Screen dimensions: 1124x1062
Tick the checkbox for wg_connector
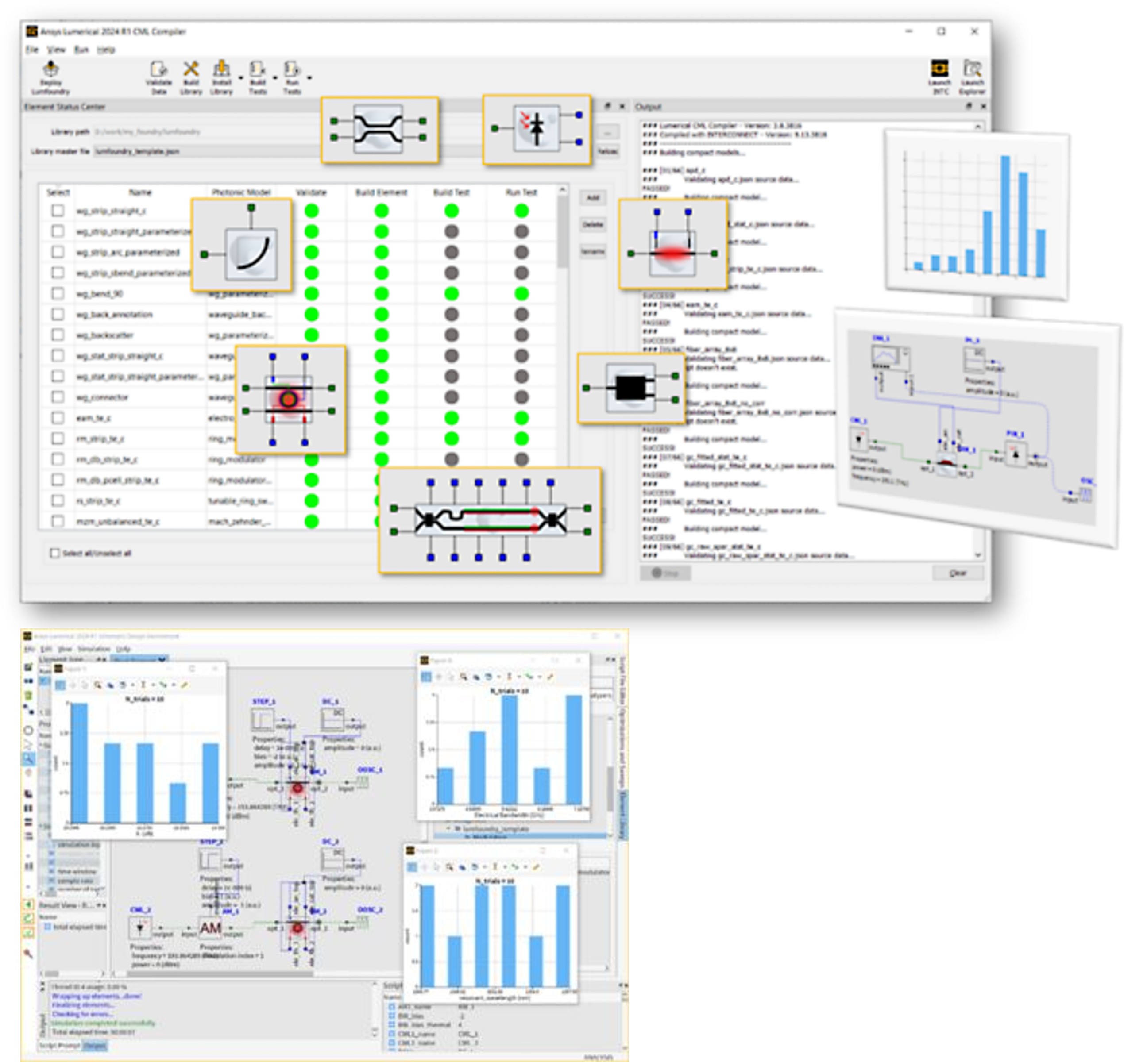click(x=58, y=397)
